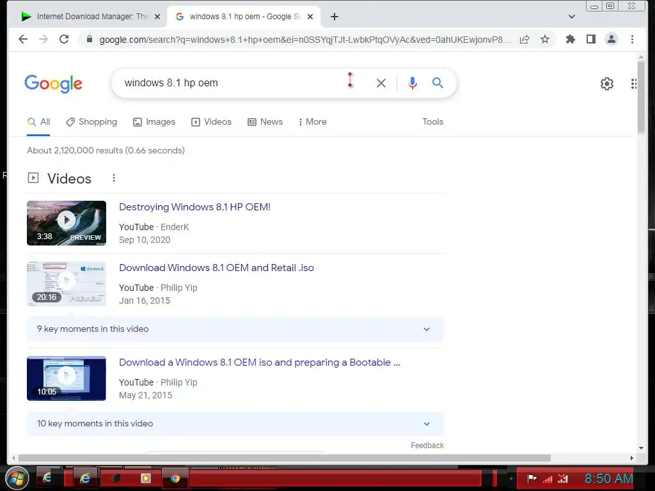Open a new tab with the plus button
The width and height of the screenshot is (655, 491).
click(334, 17)
